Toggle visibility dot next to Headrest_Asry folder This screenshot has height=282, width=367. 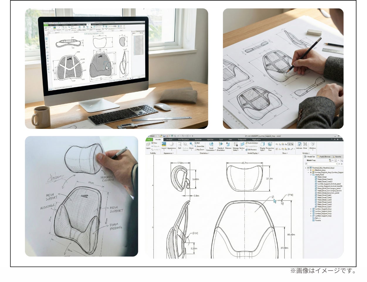coord(310,170)
